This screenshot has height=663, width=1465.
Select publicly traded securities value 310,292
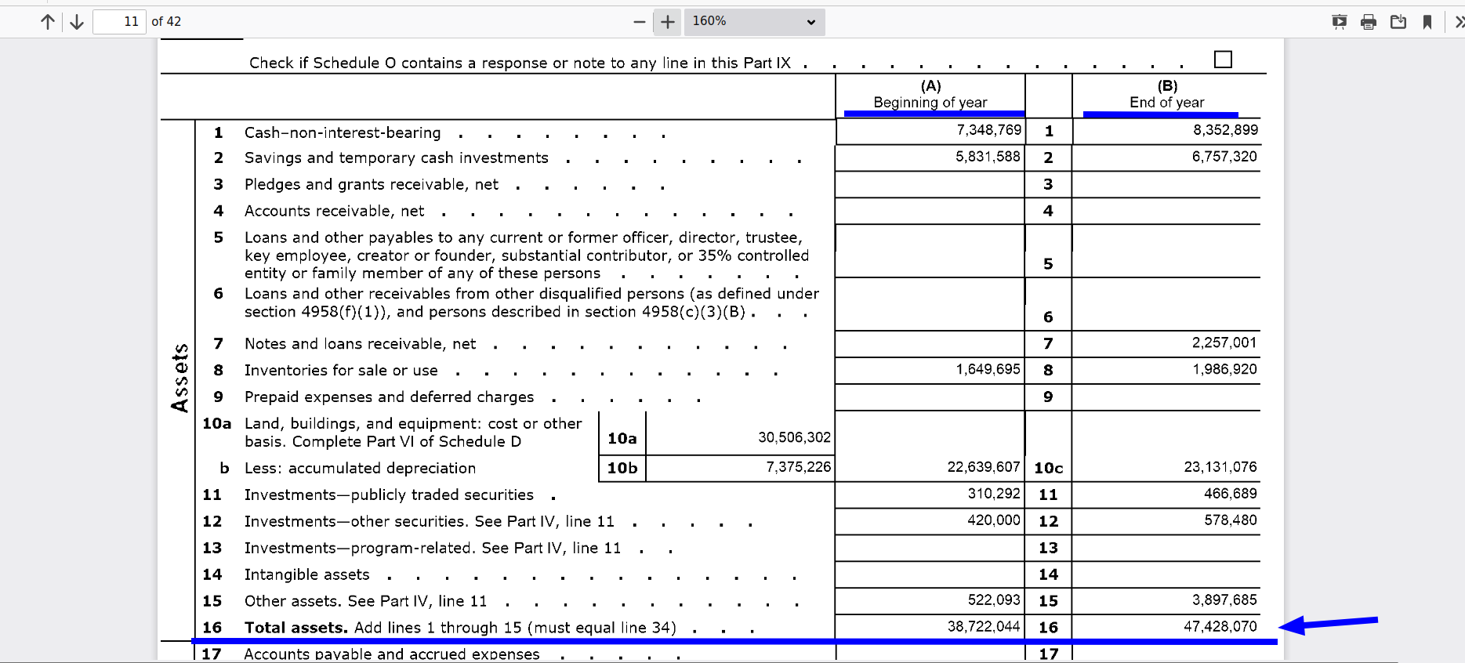(x=994, y=494)
